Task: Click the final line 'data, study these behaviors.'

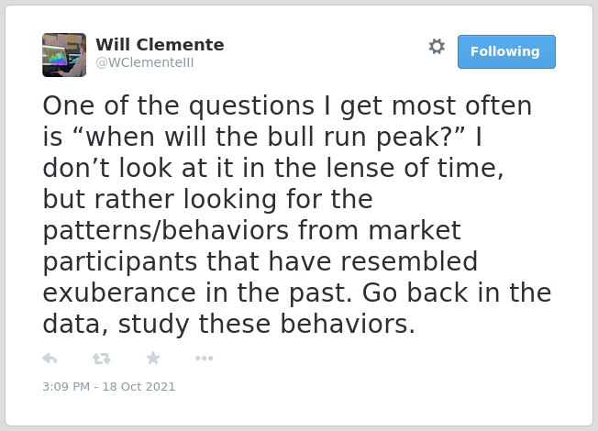Action: tap(228, 325)
